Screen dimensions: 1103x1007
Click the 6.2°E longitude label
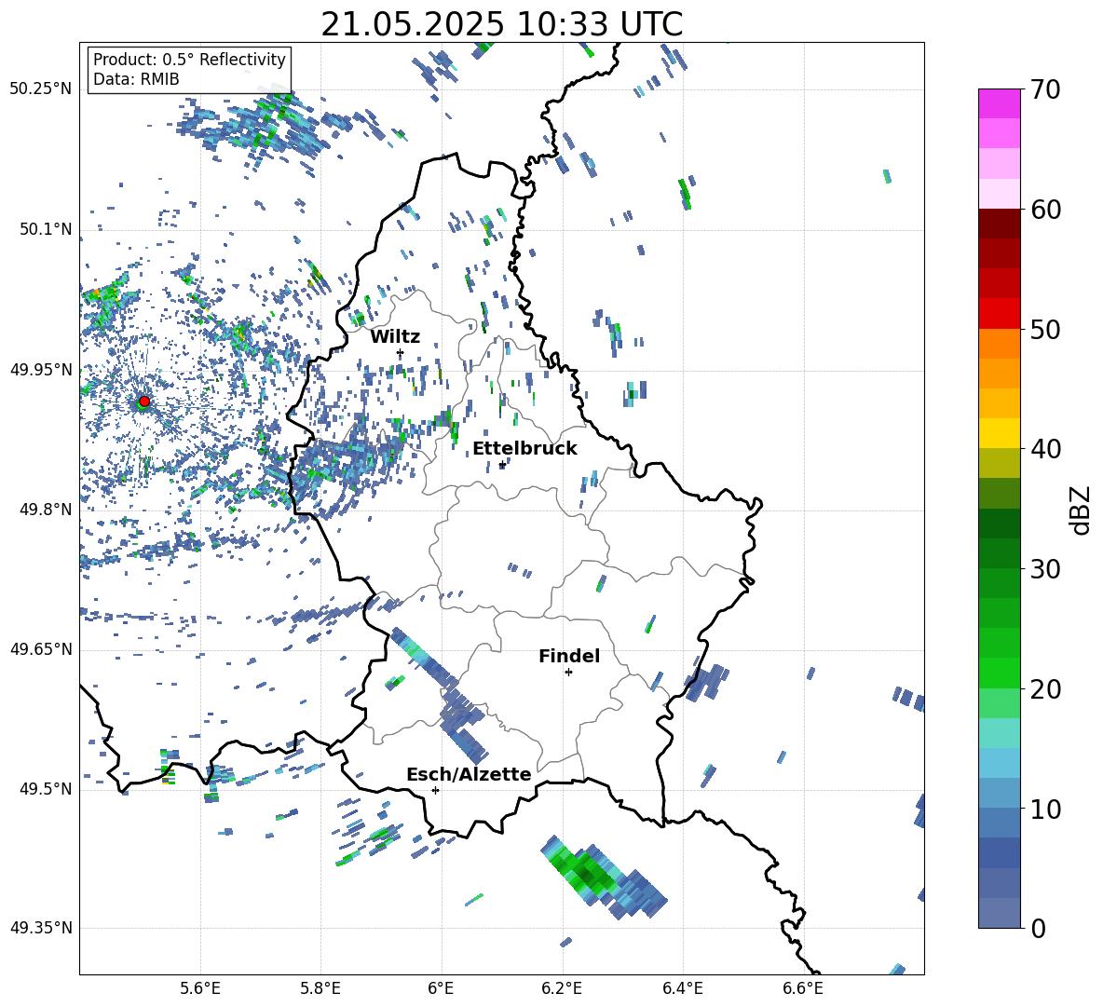click(562, 988)
